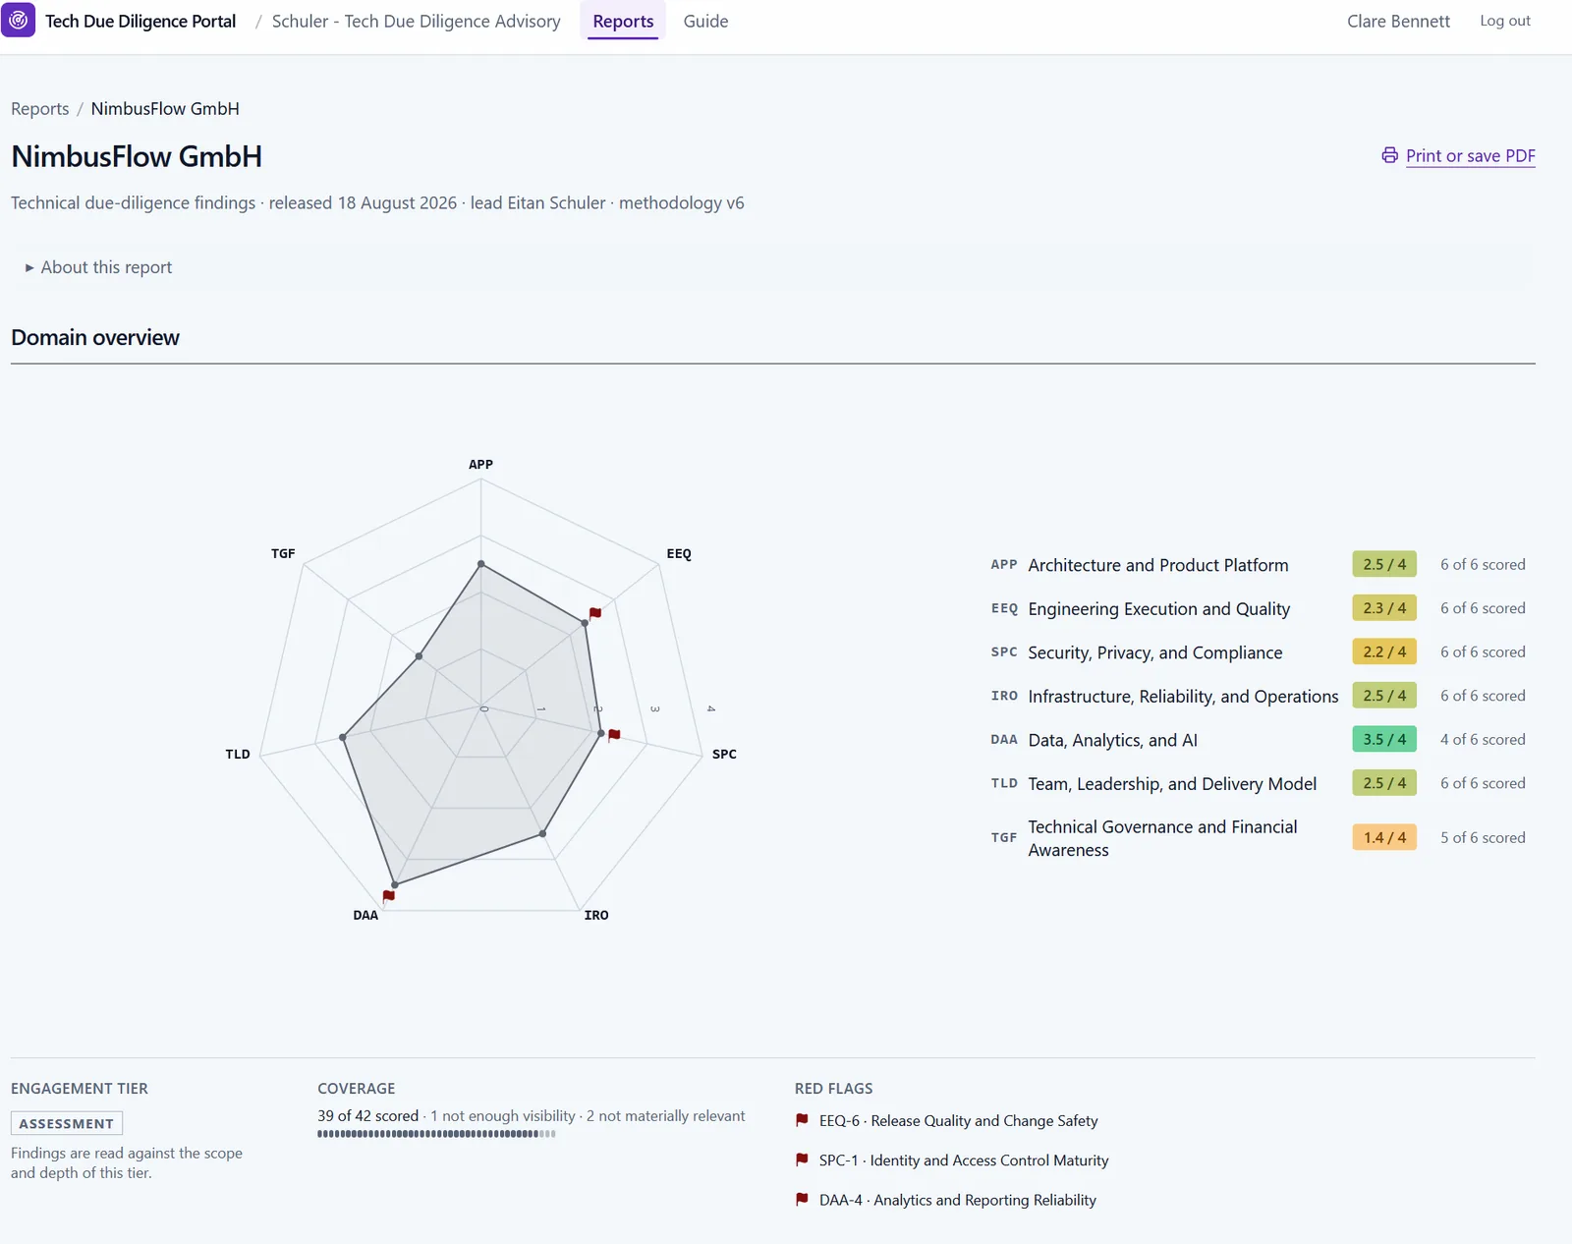Click the 39 of 42 scored coverage text

[368, 1115]
